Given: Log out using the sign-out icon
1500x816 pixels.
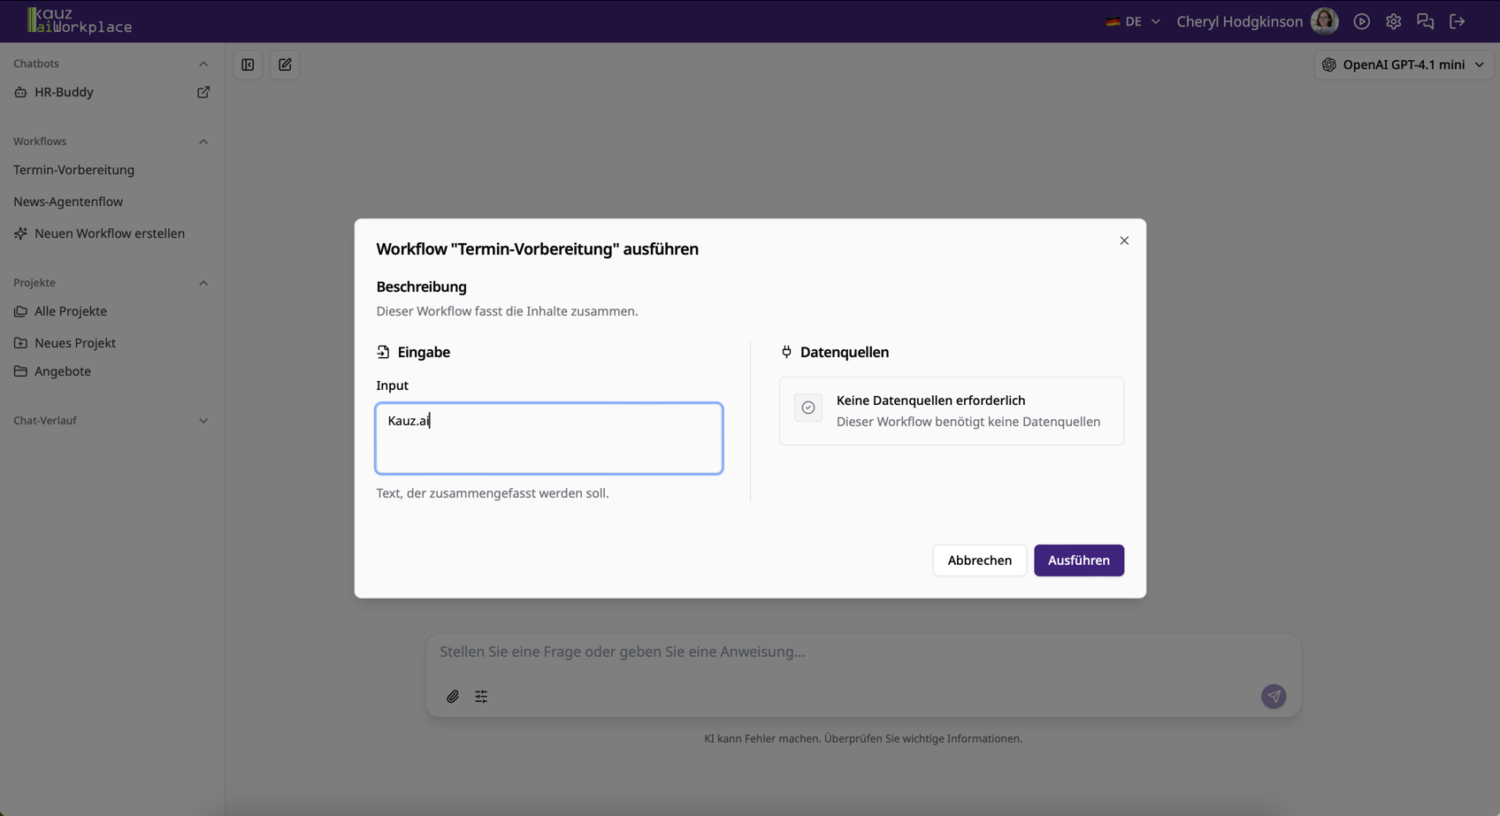Looking at the screenshot, I should (1458, 20).
